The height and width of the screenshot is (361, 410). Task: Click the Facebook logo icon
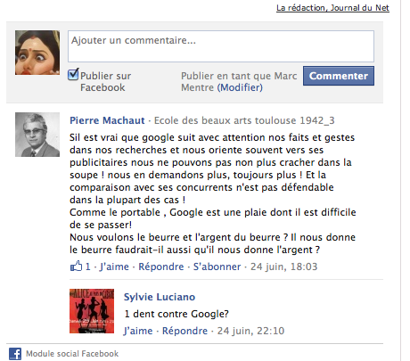tap(15, 354)
